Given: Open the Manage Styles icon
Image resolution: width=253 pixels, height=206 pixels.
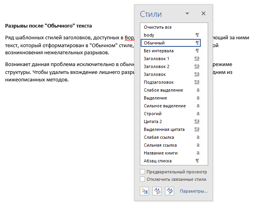Looking at the screenshot, I should tap(169, 191).
